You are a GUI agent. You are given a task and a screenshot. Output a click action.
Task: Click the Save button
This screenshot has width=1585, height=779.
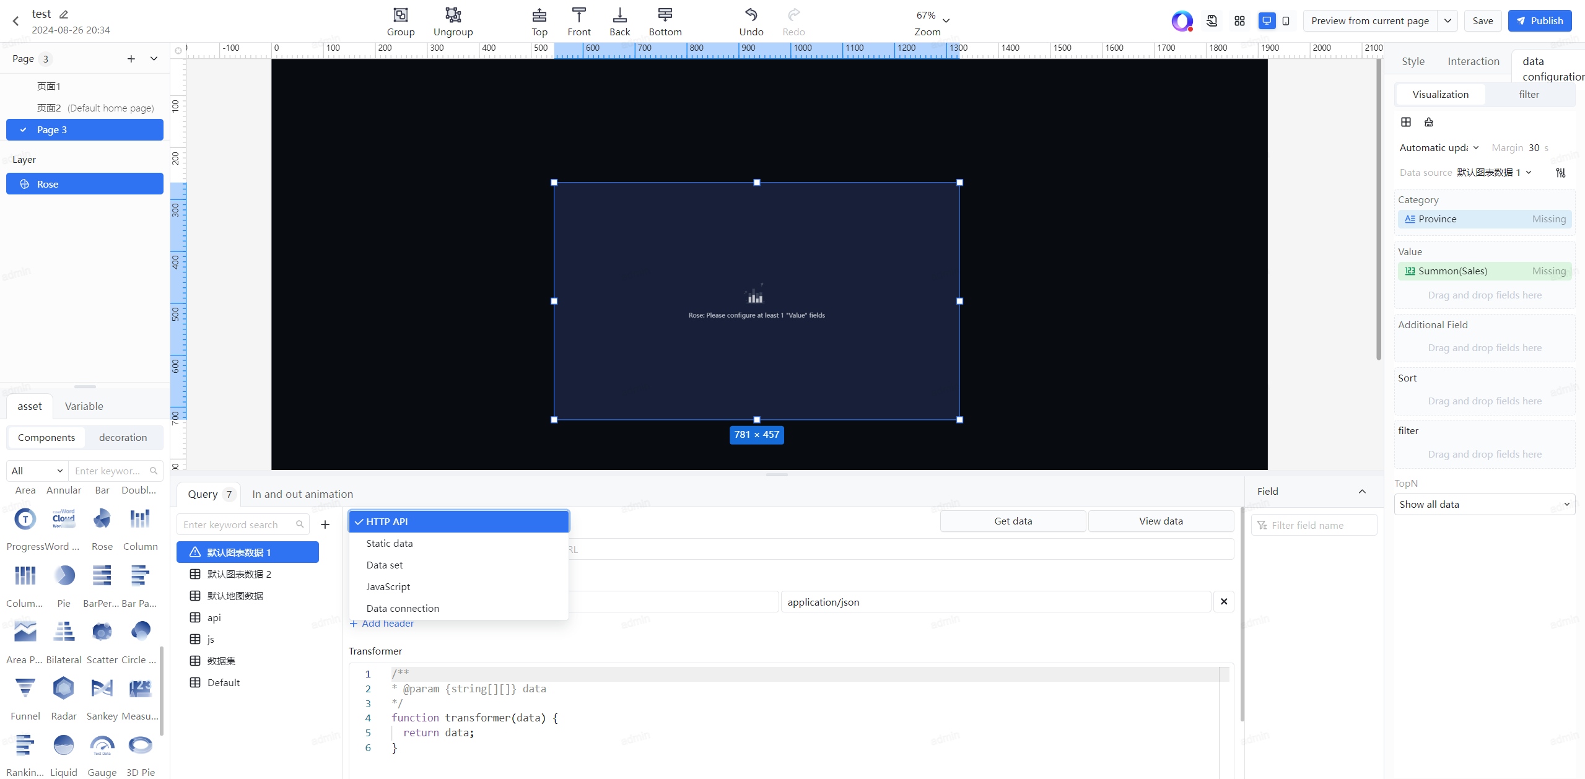1482,21
